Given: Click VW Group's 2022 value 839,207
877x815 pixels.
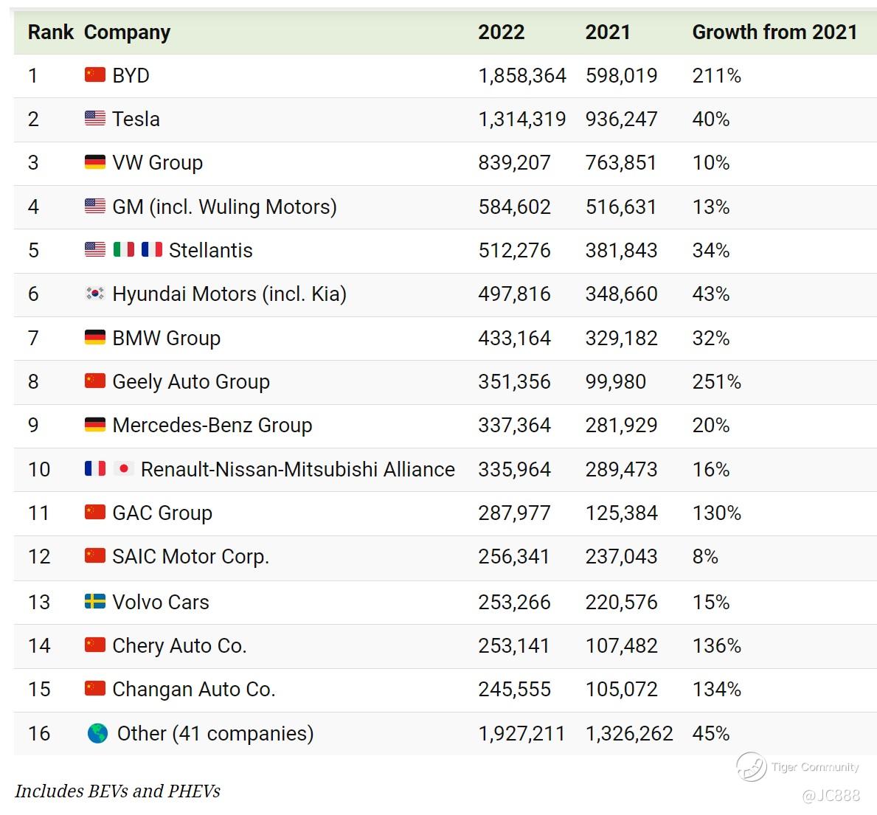Looking at the screenshot, I should point(514,163).
